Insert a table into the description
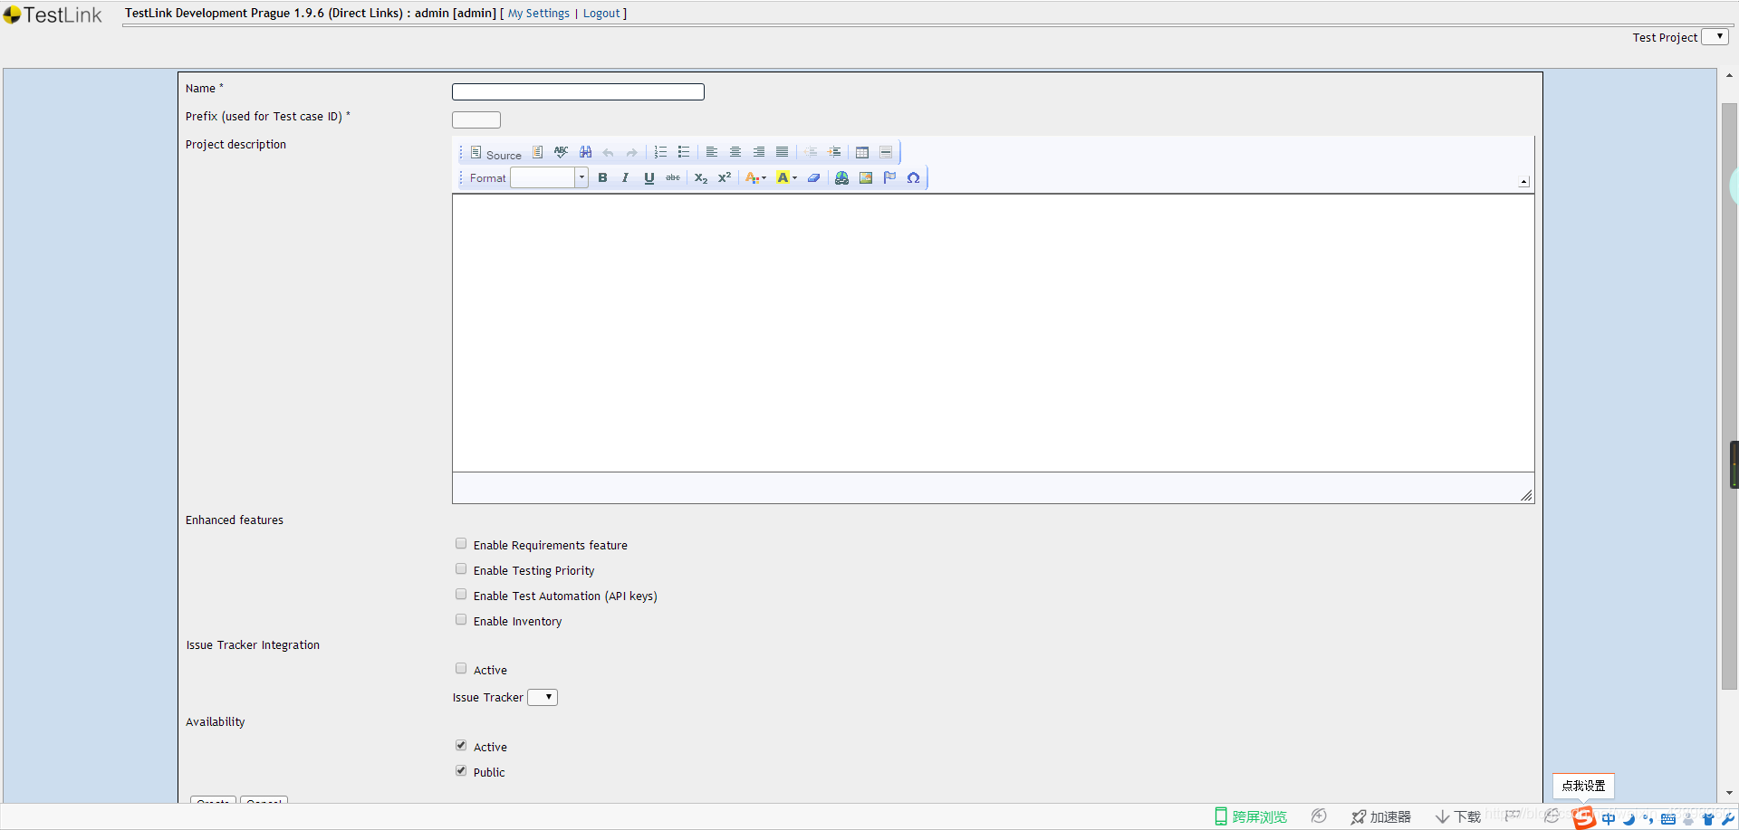Image resolution: width=1739 pixels, height=830 pixels. coord(862,152)
